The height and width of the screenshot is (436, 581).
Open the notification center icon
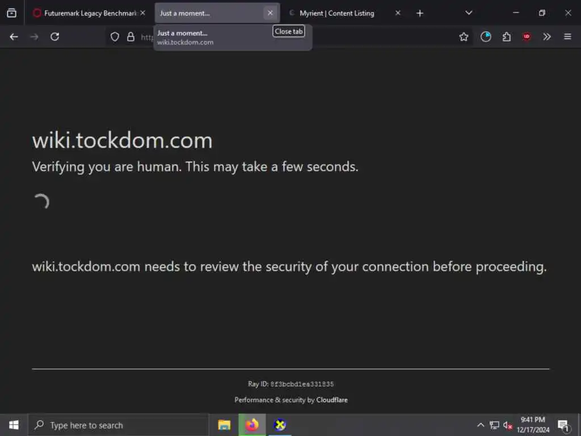(x=563, y=425)
